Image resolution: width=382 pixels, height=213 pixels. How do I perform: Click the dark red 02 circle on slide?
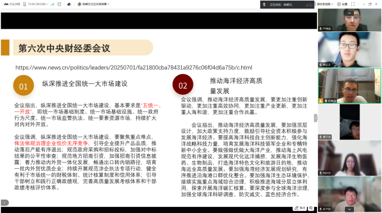tap(183, 85)
